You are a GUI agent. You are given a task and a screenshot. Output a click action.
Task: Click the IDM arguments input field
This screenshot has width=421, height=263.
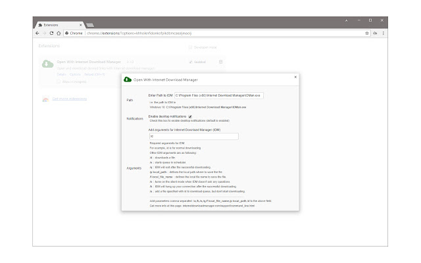tap(194, 136)
